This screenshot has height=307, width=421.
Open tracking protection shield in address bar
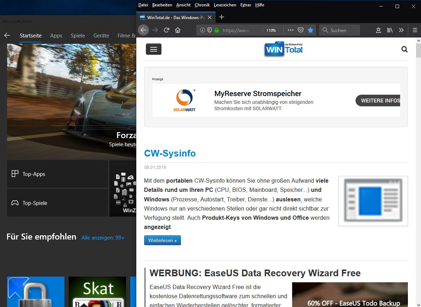pyautogui.click(x=210, y=30)
